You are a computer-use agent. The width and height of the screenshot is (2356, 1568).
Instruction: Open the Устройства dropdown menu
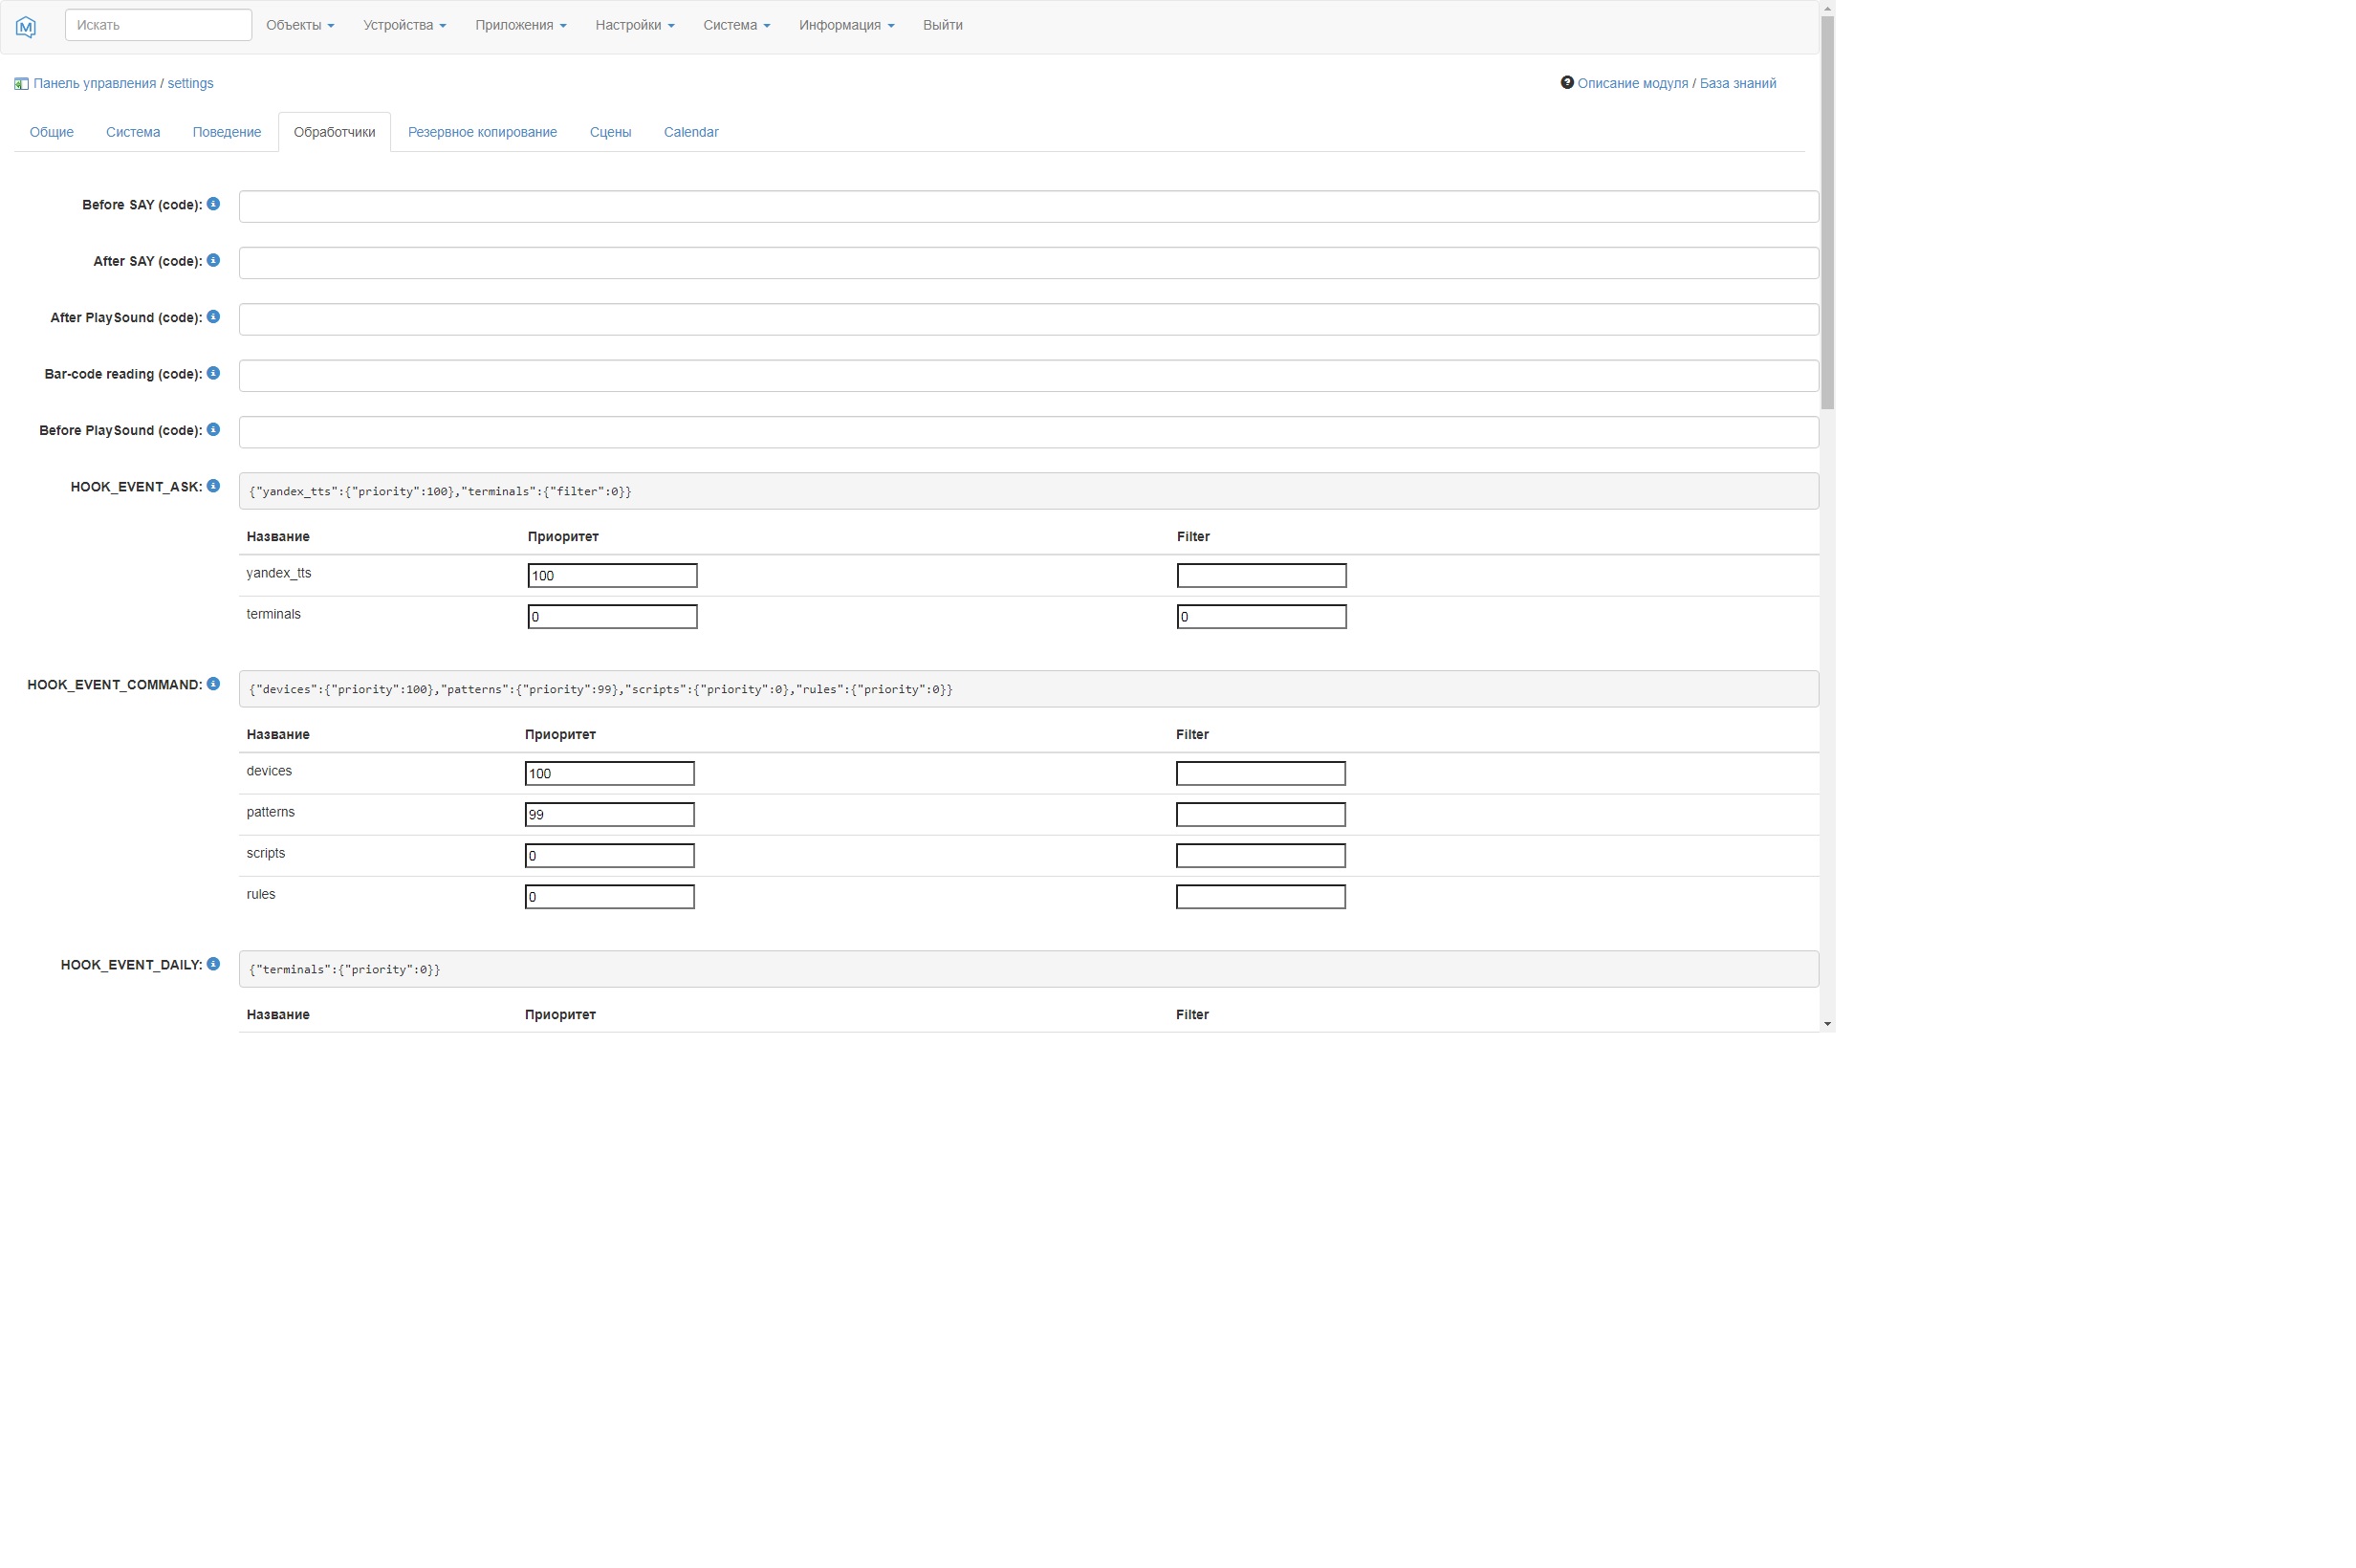[x=404, y=25]
